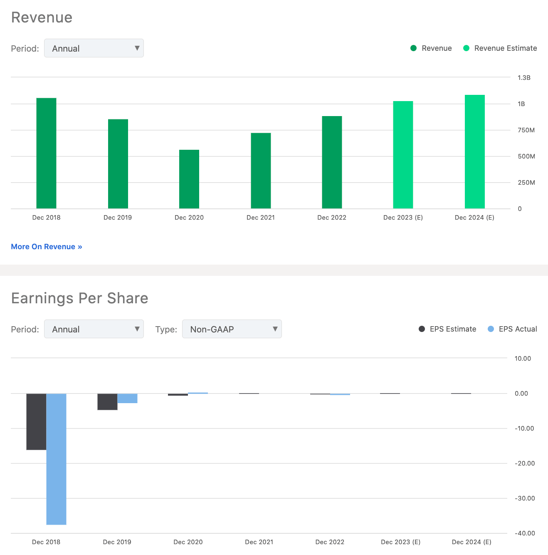Toggle the EPS Actual legend item
Image resolution: width=548 pixels, height=555 pixels.
512,329
